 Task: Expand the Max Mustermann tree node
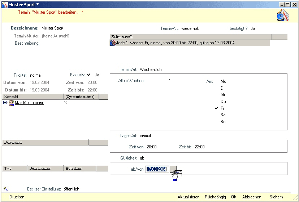tap(5, 103)
